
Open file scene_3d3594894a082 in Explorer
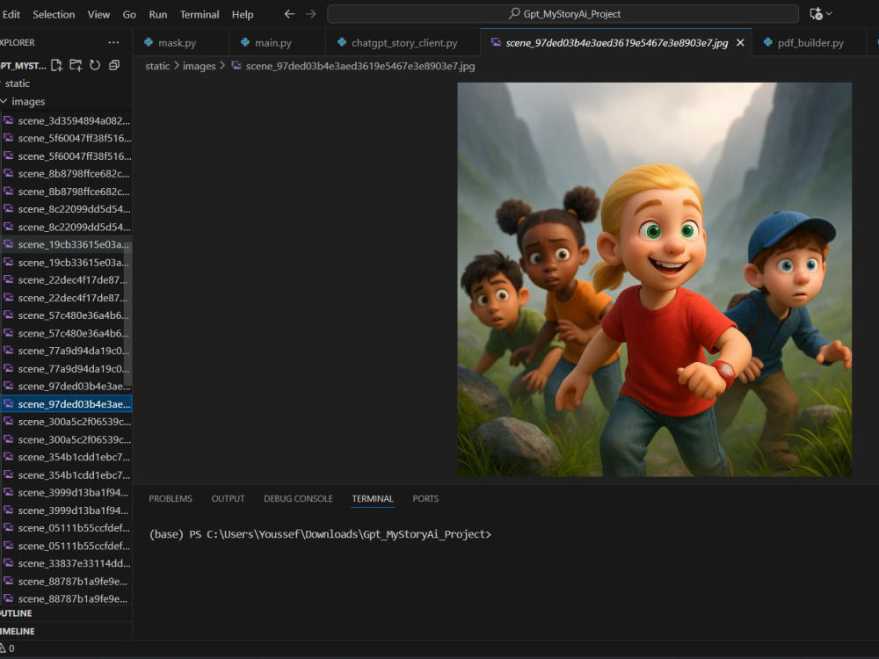coord(66,120)
